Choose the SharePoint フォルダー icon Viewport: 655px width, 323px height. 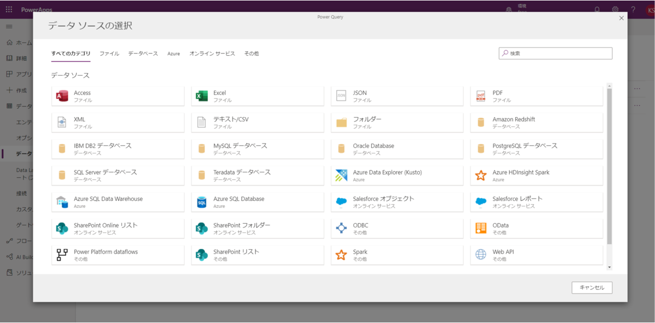(x=202, y=228)
